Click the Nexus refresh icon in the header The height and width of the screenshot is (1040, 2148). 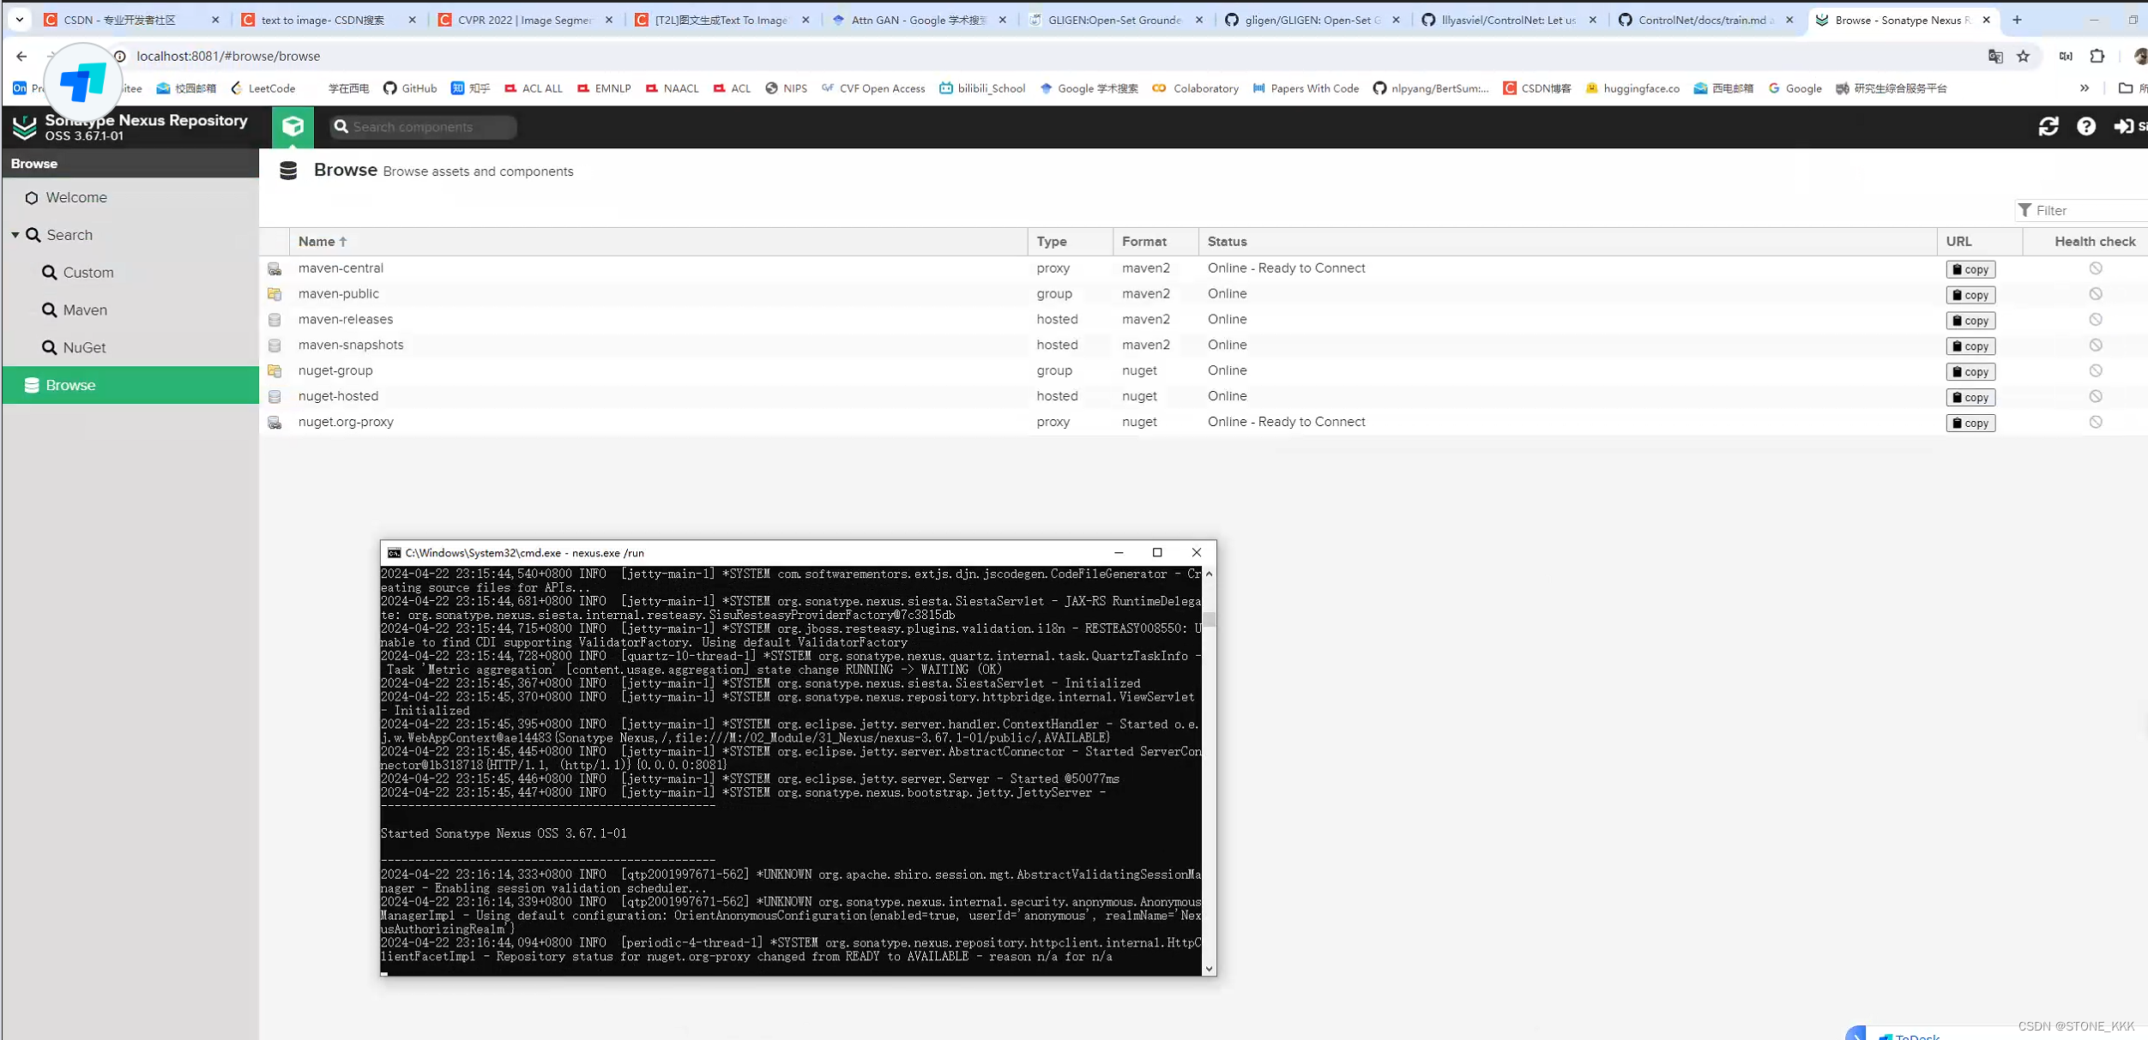pyautogui.click(x=2048, y=127)
